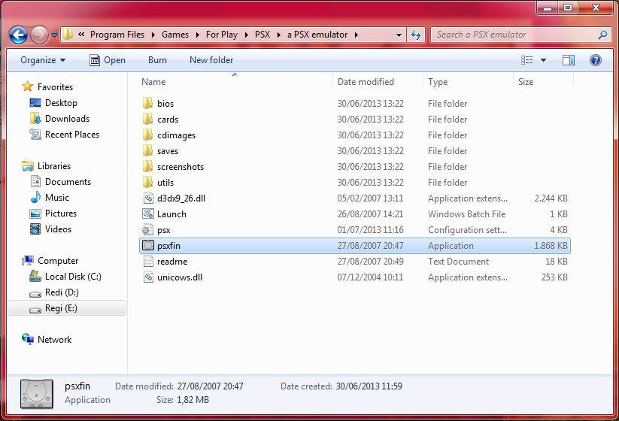This screenshot has height=421, width=619.
Task: Click the Size 1,82 MB value in details pane
Action: pyautogui.click(x=193, y=400)
